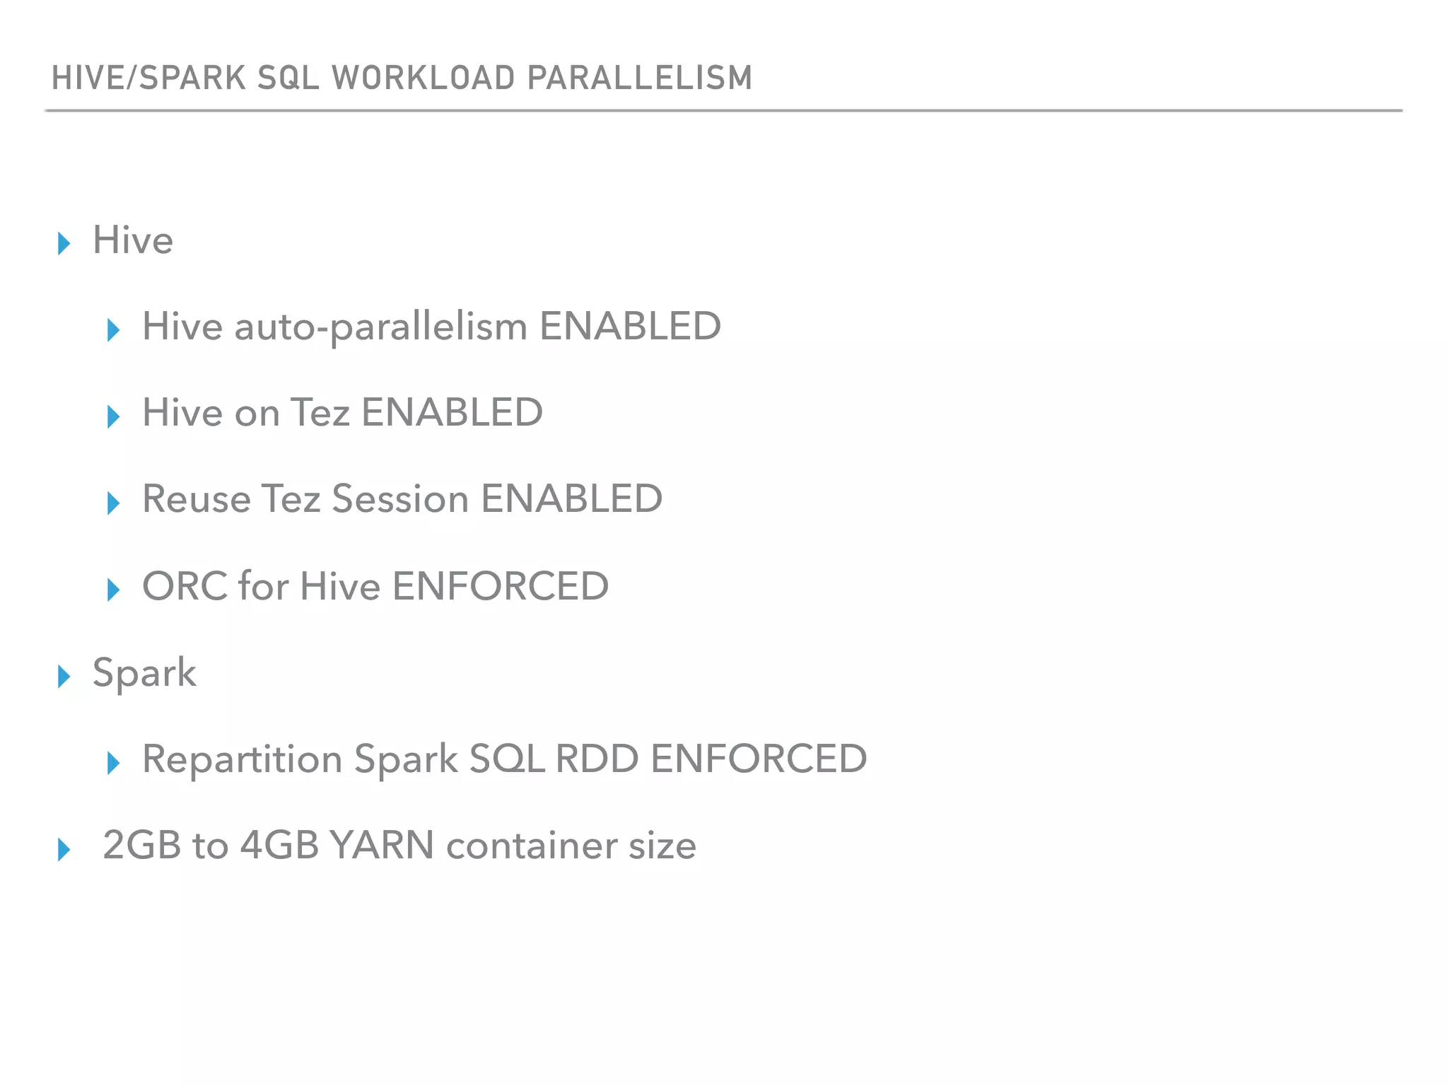Select the bullet arrow before Reuse Tez Session
This screenshot has width=1448, height=1086.
pyautogui.click(x=113, y=503)
